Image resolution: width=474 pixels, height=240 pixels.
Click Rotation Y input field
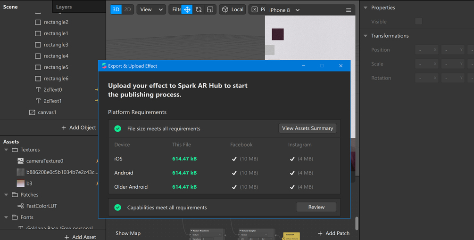tap(452, 78)
